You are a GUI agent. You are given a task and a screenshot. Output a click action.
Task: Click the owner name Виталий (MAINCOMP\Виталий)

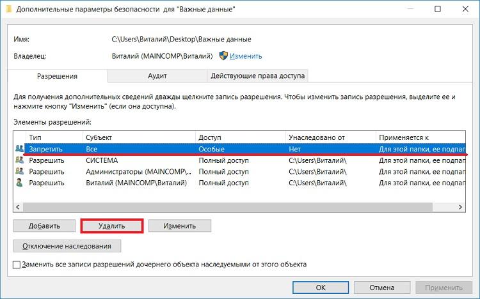pyautogui.click(x=163, y=56)
